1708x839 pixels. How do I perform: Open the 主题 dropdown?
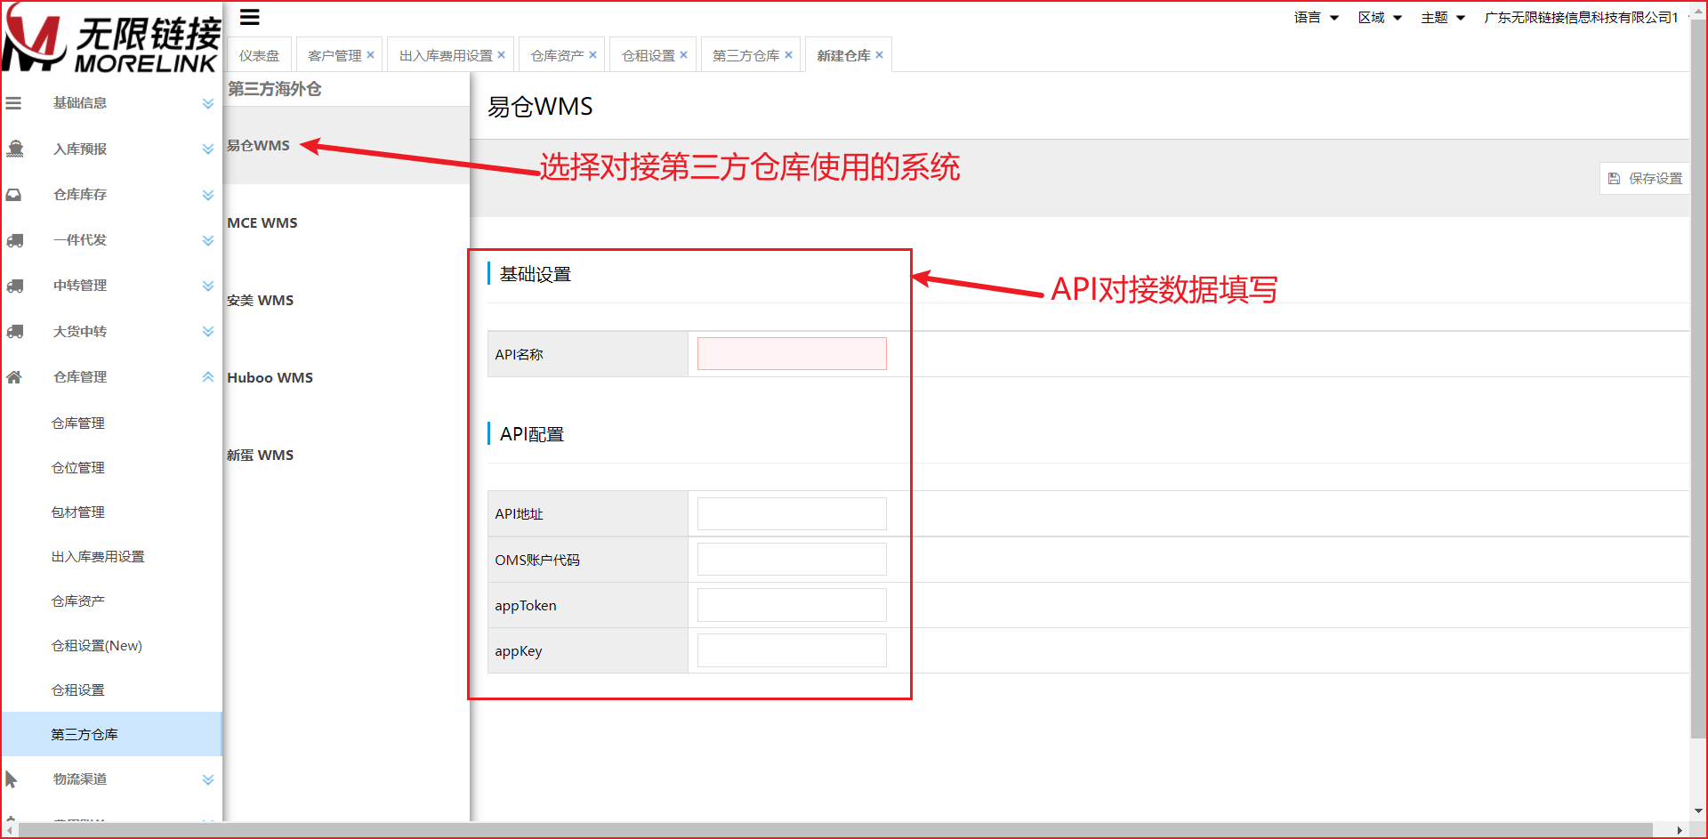(x=1444, y=18)
